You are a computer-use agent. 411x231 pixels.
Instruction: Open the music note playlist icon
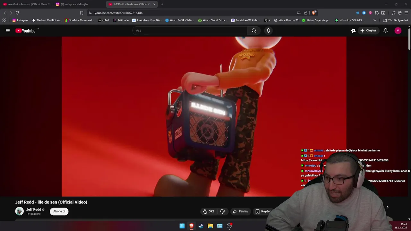pos(393,13)
